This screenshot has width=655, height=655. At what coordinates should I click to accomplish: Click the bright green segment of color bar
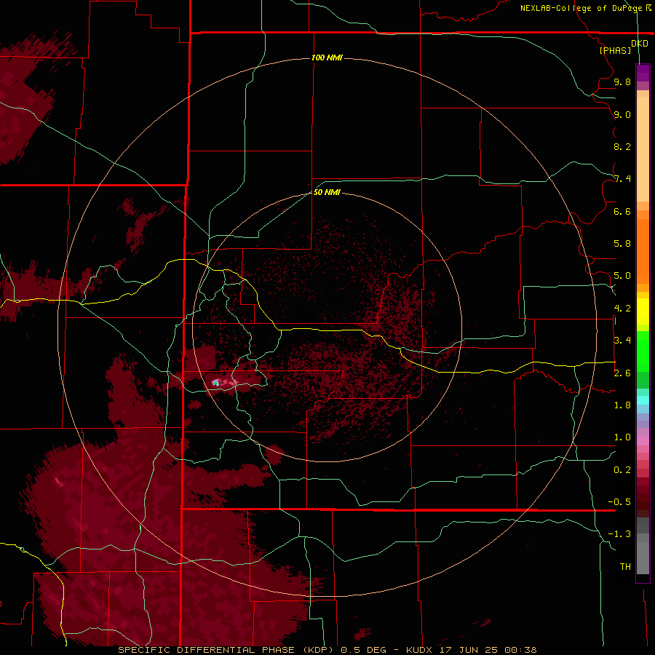click(x=643, y=351)
